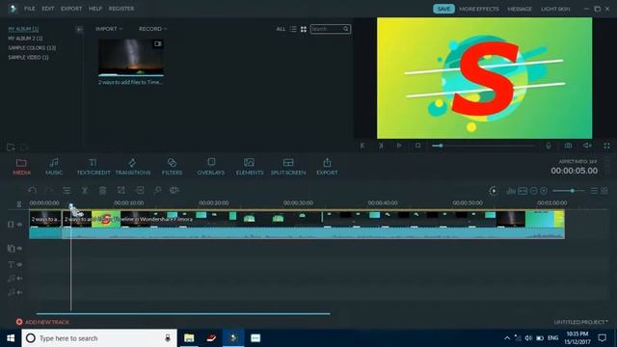Mute the first music track
This screenshot has height=347, width=617.
19,279
